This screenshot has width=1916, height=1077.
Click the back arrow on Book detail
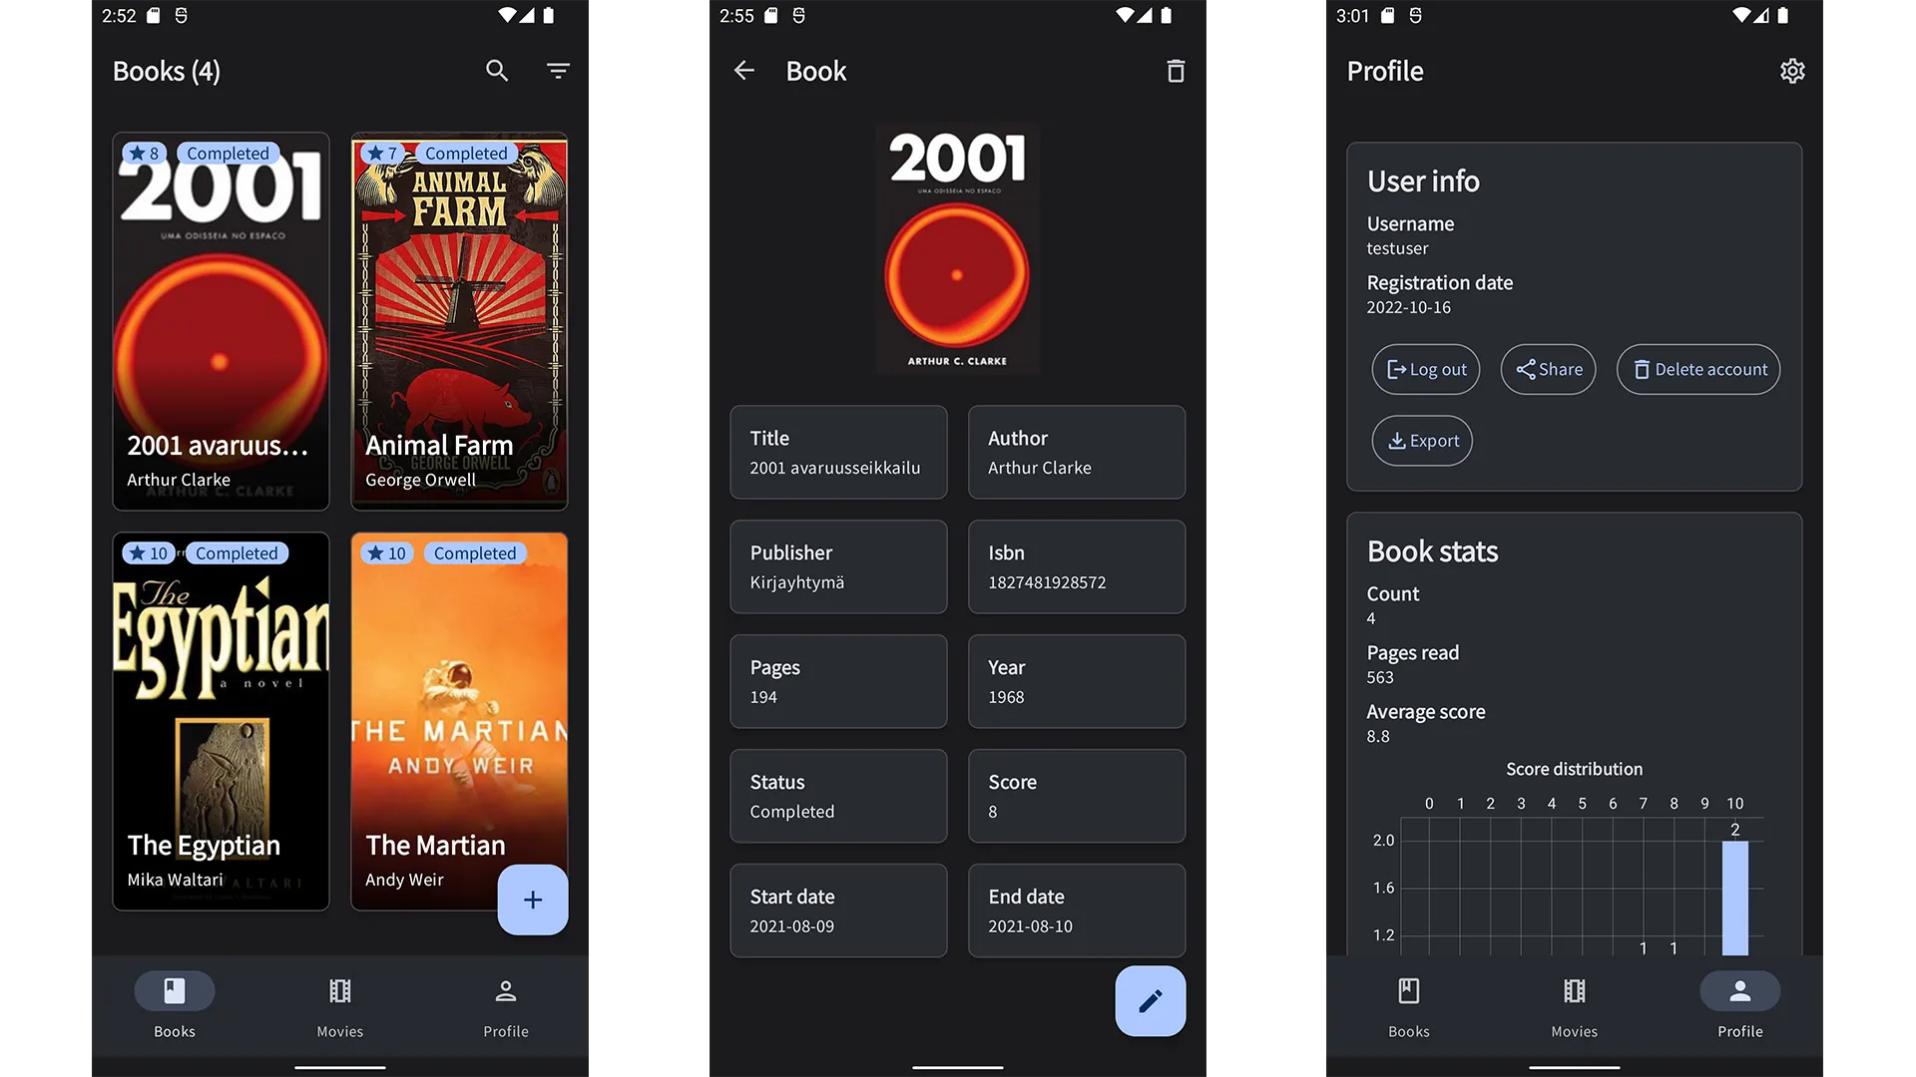click(x=743, y=71)
